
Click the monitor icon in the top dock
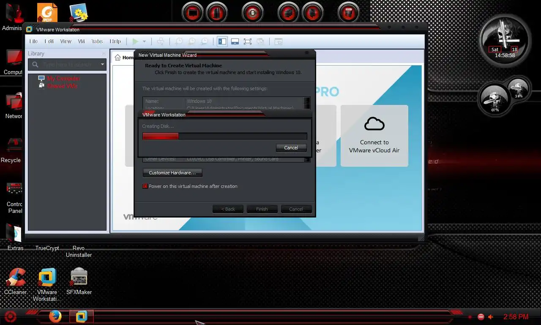click(193, 13)
